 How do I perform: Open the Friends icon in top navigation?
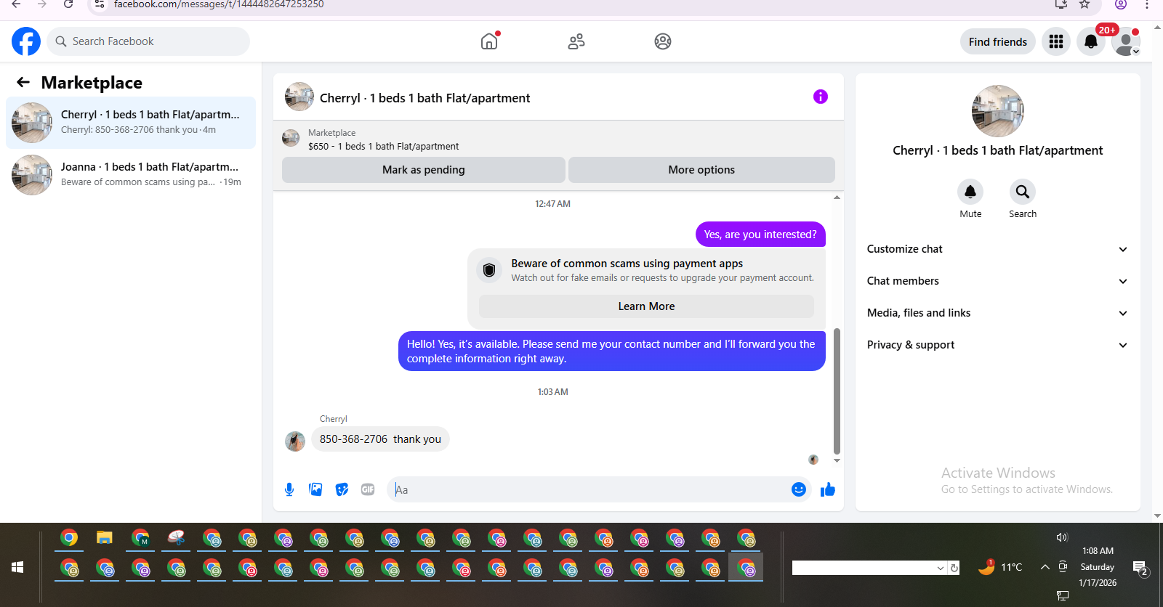coord(576,41)
